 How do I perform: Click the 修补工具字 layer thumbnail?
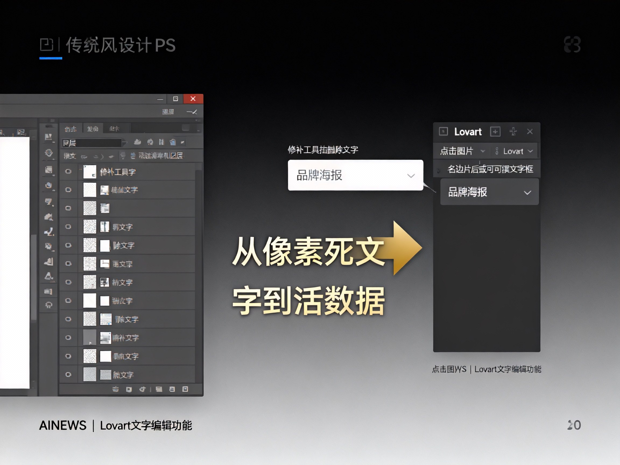[90, 171]
